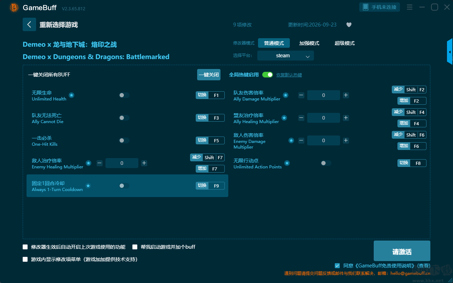Expand the right side panel arrow
Screen dimensions: 453x283
[450, 52]
